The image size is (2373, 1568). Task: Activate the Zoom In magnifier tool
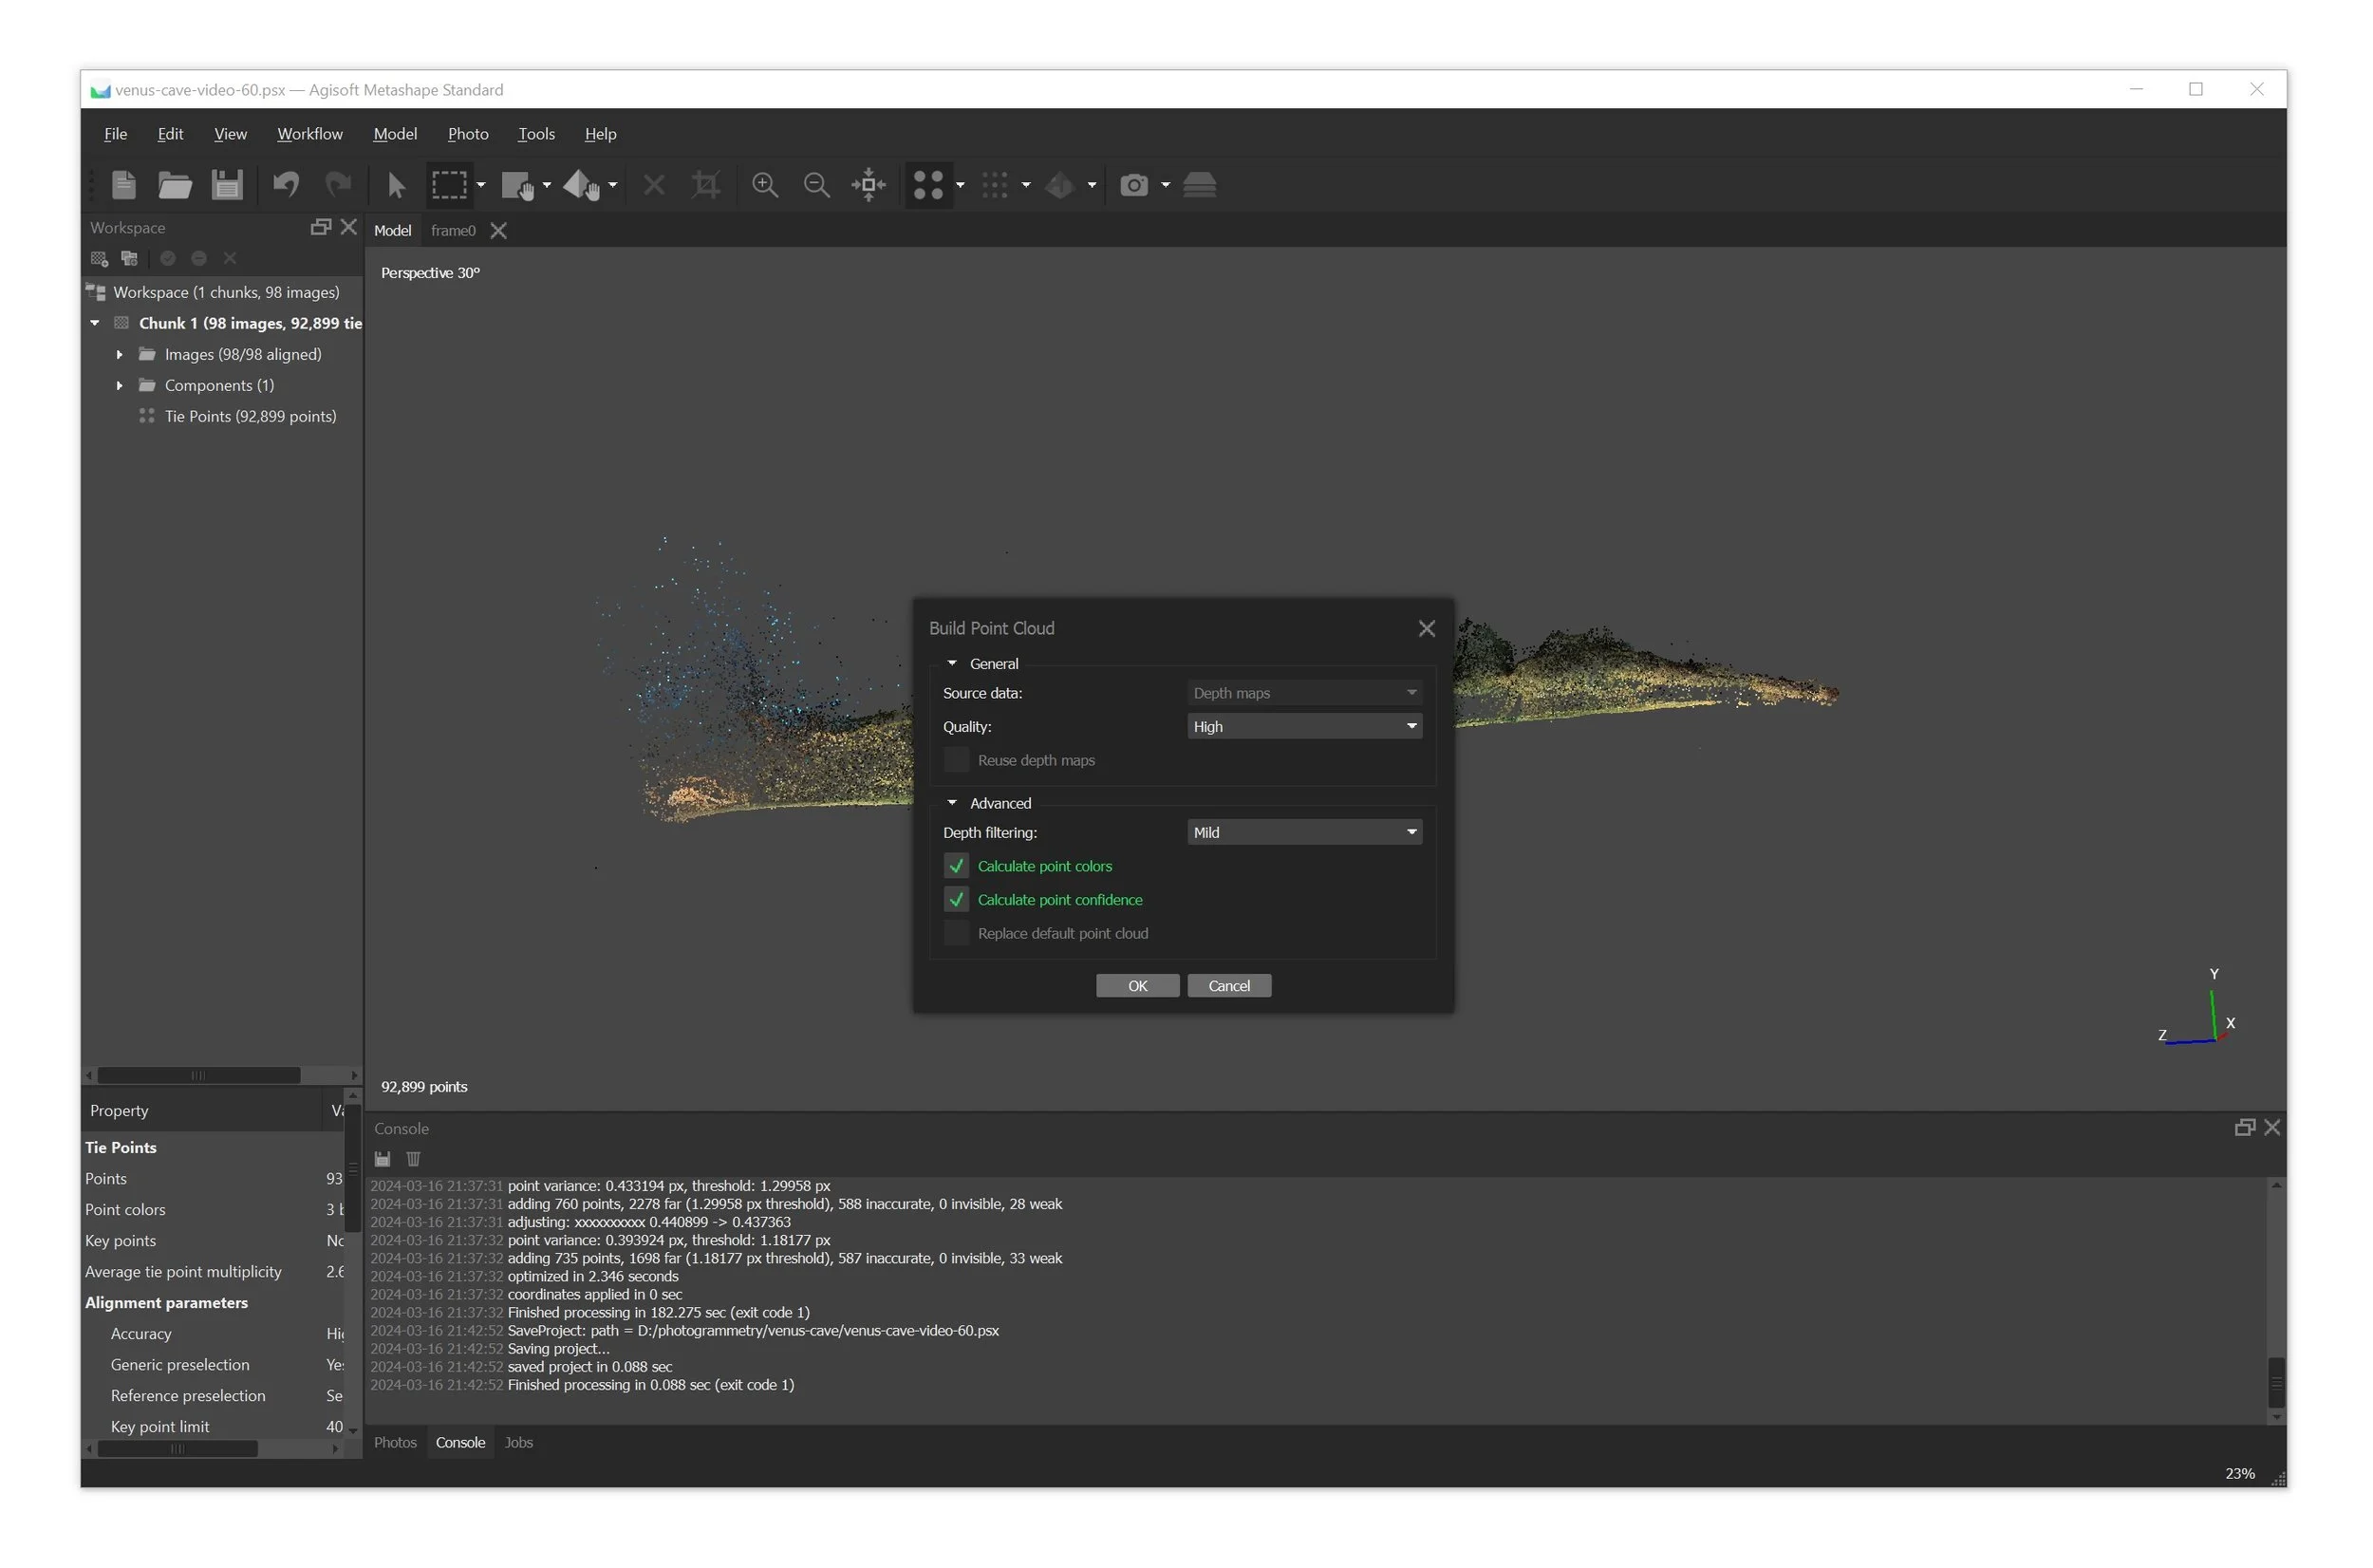765,185
